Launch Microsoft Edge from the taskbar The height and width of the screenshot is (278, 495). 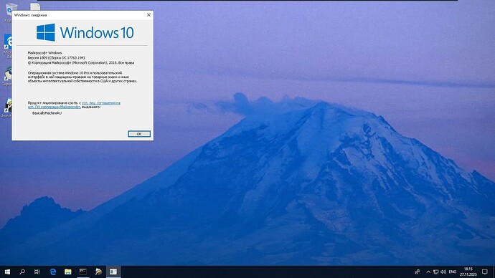click(52, 272)
